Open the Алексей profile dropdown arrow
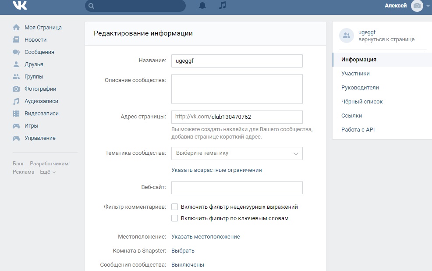The width and height of the screenshot is (432, 271). coord(428,6)
